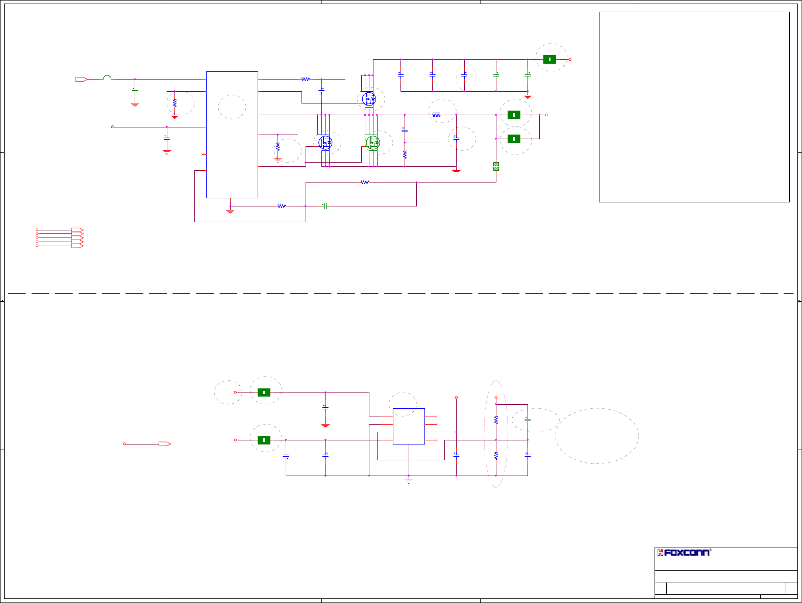The height and width of the screenshot is (603, 802).
Task: Click the upper green jumper in the lower circuit
Action: (264, 392)
